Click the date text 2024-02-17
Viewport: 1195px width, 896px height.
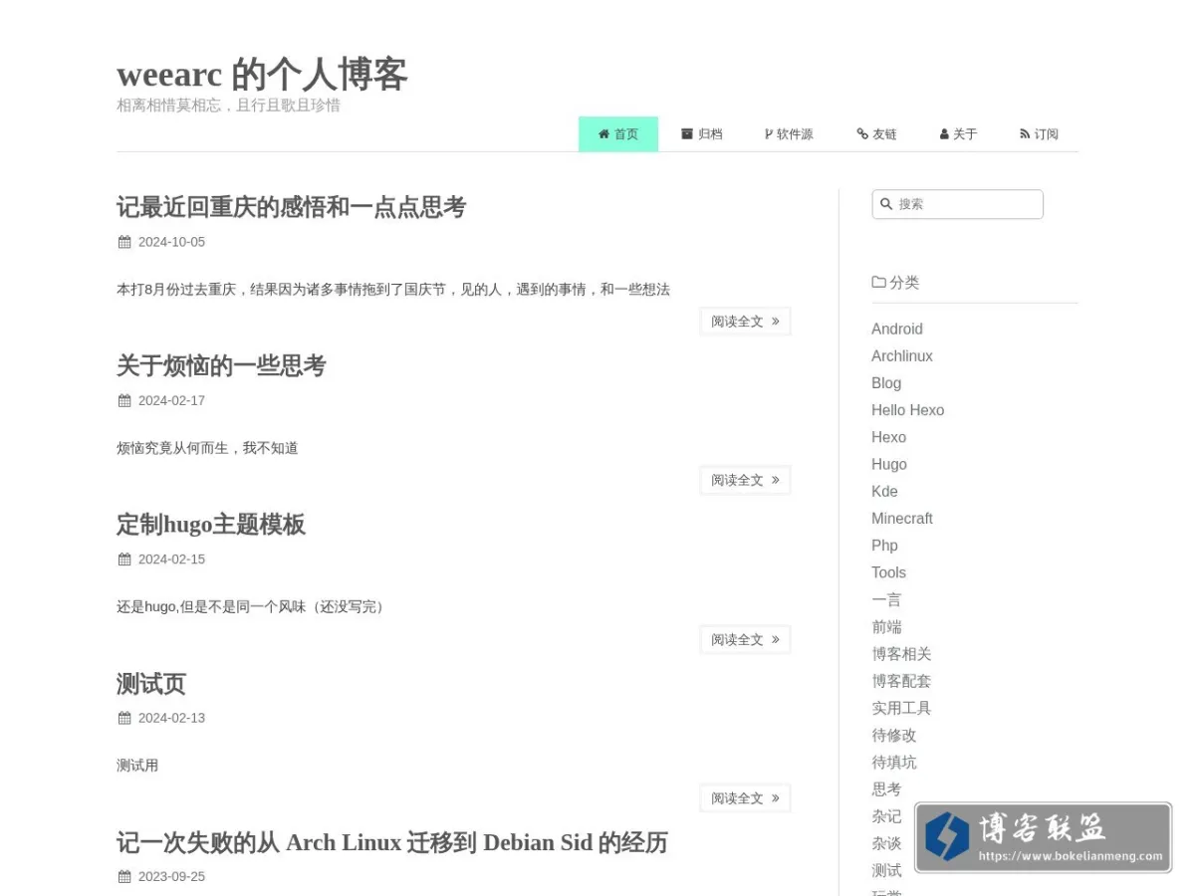pyautogui.click(x=171, y=401)
